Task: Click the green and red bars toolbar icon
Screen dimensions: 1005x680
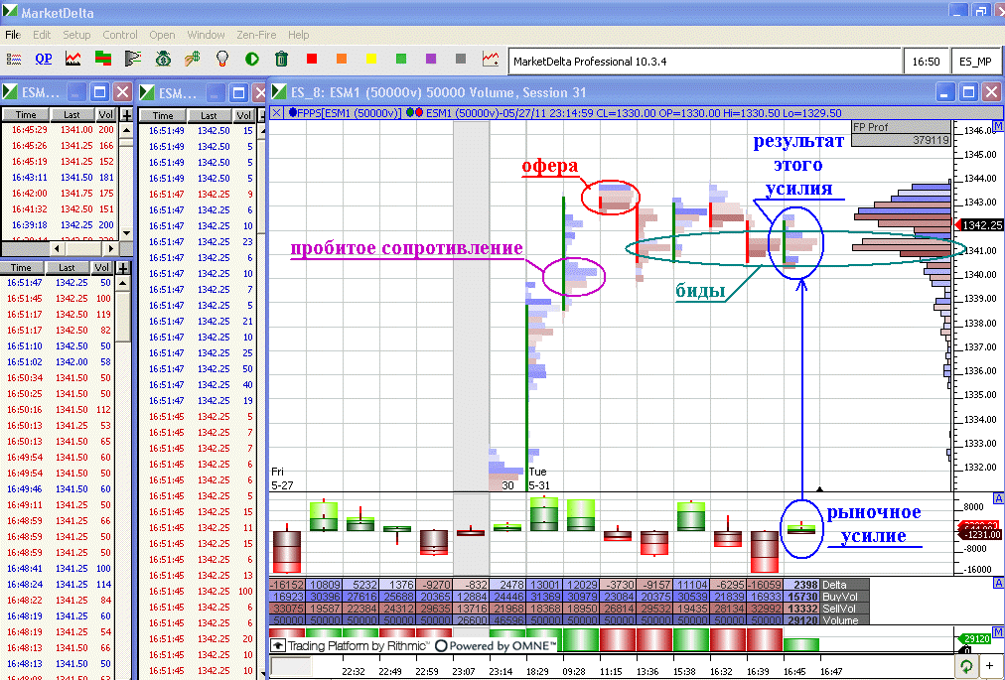Action: click(102, 59)
